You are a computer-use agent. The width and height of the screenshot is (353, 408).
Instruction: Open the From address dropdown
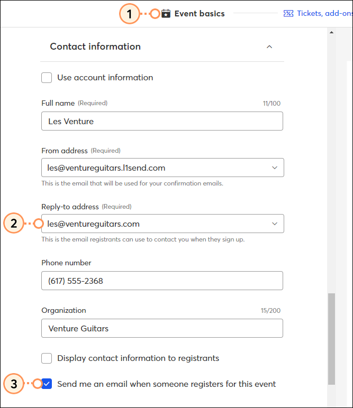point(162,168)
